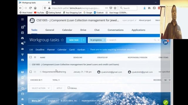Open SELECT ACTION dropdown
This screenshot has width=188, height=105.
click(41, 88)
